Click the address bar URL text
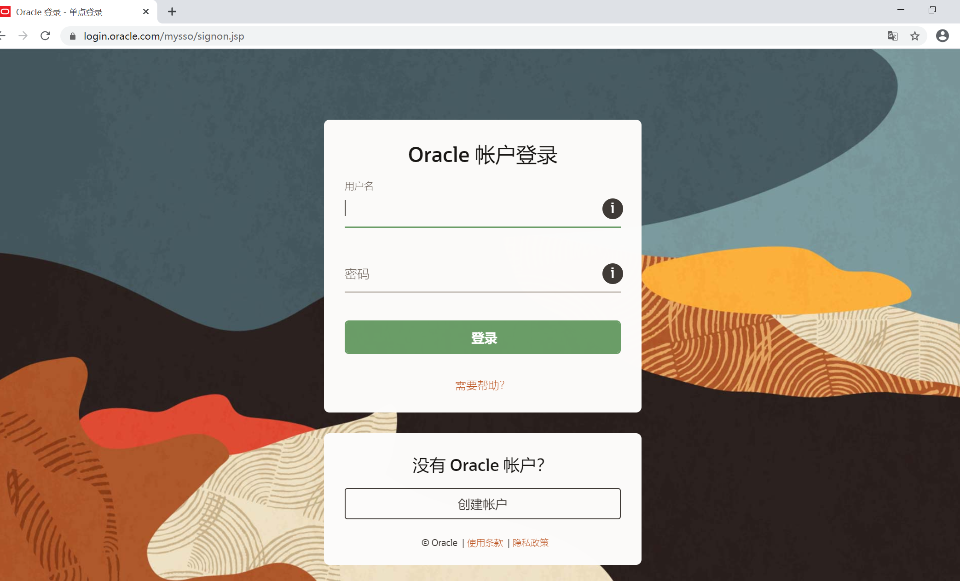This screenshot has height=581, width=960. (x=164, y=36)
